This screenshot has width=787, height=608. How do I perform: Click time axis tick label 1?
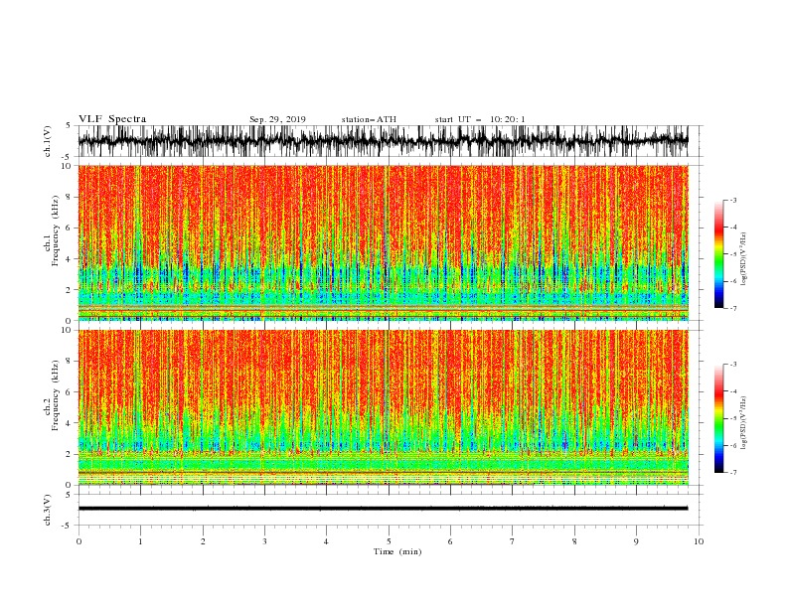(140, 541)
